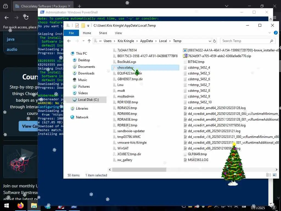Screen dimensions: 281x211
Task: Switch to large icons view layout icon
Action: click(x=274, y=175)
